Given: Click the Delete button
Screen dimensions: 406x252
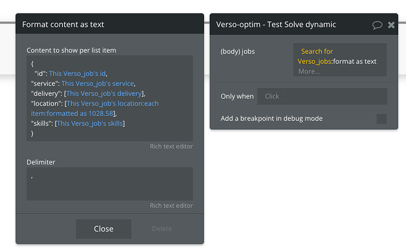Looking at the screenshot, I should pos(162,229).
